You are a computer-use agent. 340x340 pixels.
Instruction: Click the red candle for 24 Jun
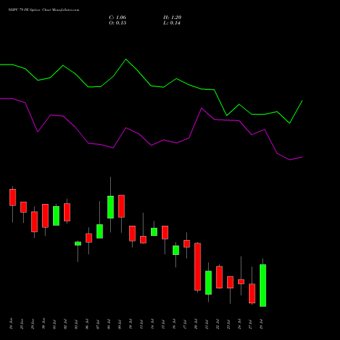pos(13,197)
